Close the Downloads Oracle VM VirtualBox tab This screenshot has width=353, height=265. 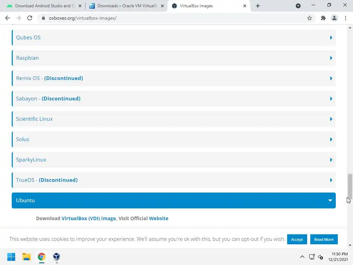(162, 6)
